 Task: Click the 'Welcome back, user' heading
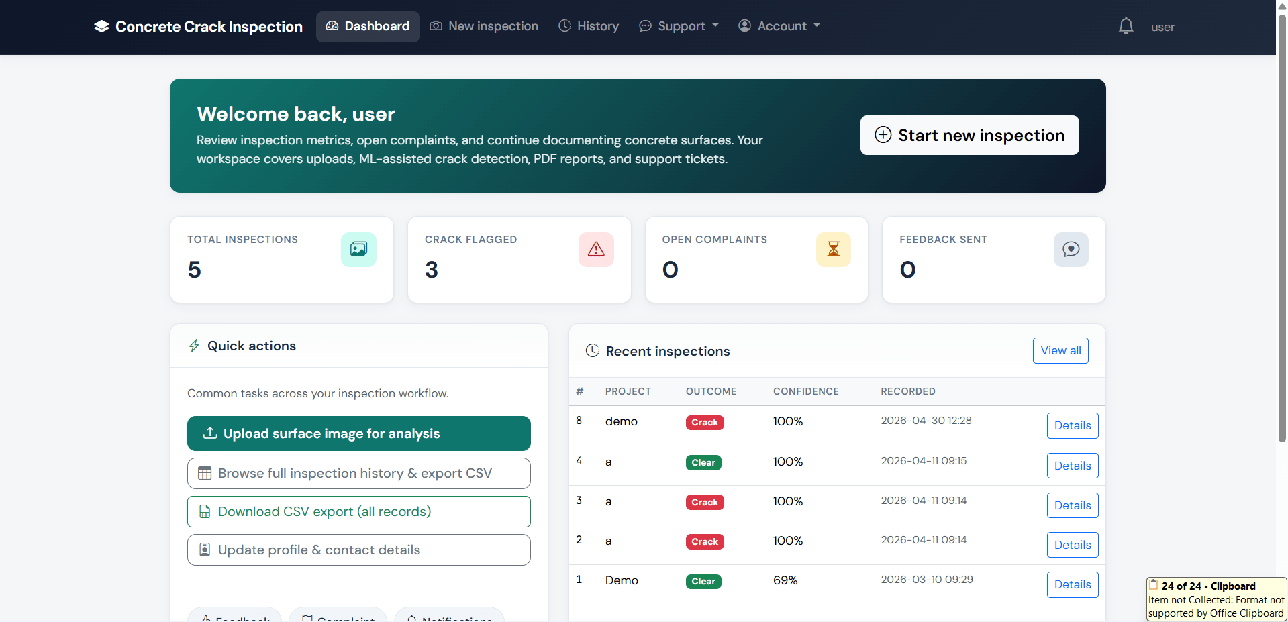[x=296, y=114]
